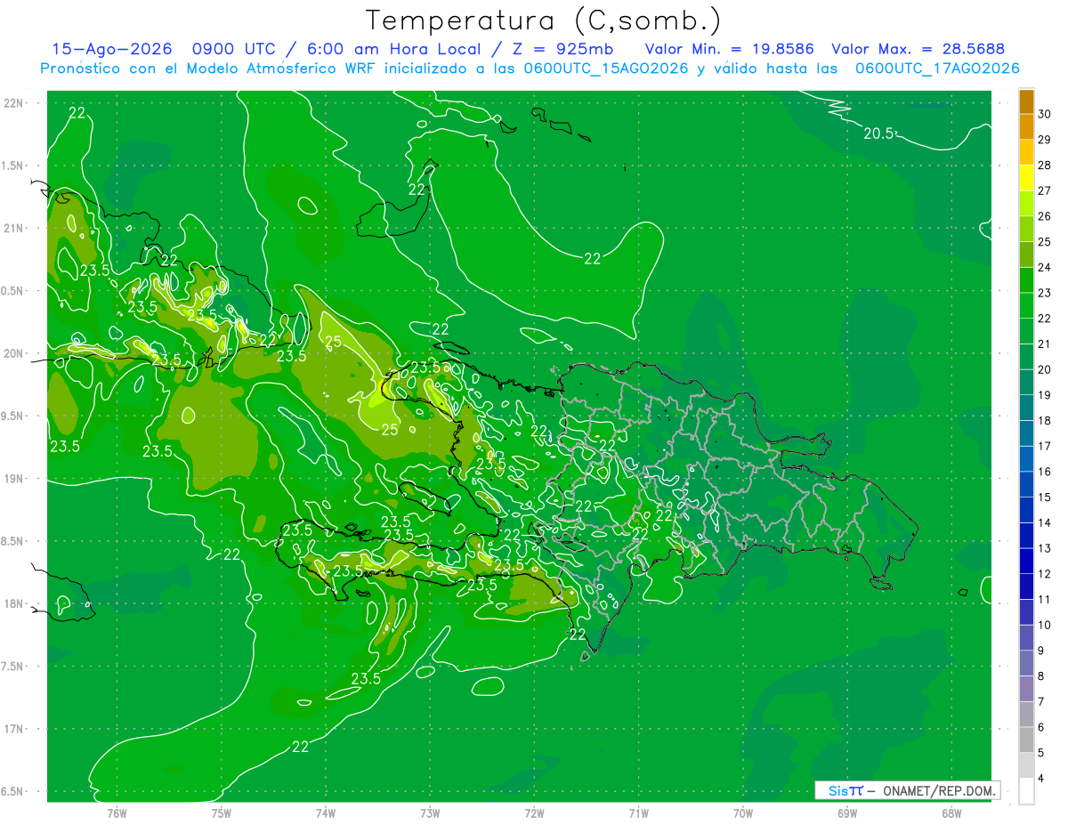
Task: Click the '19' value on the color legend
Action: coord(1045,395)
